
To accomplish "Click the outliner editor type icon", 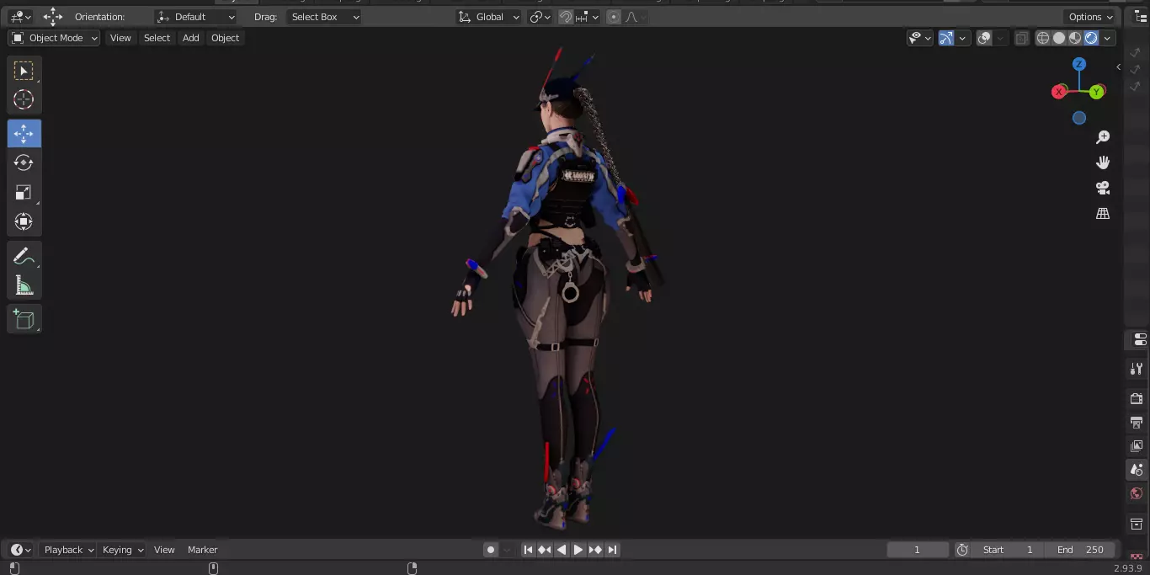I will tap(1141, 17).
